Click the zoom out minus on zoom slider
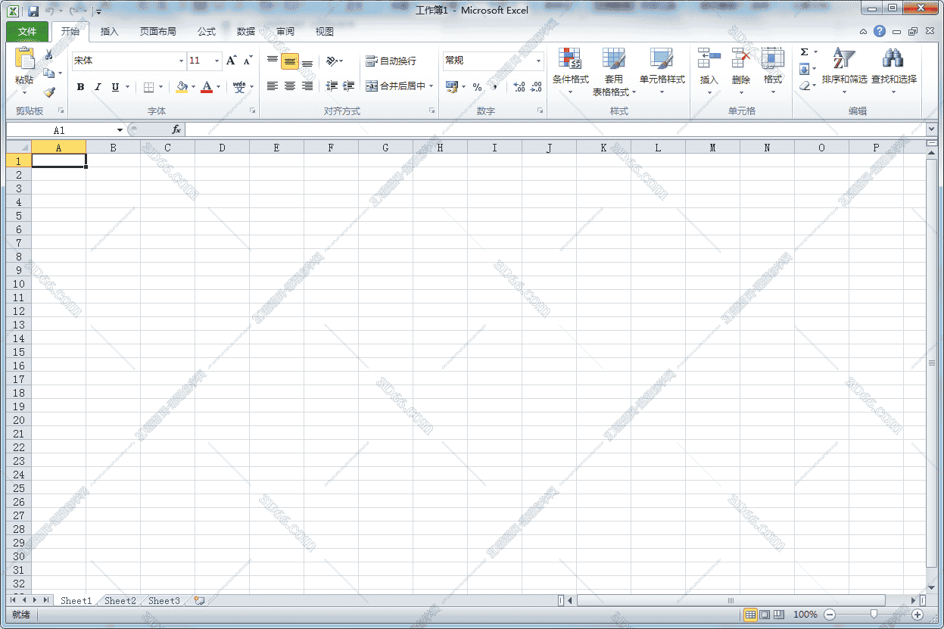Image resolution: width=944 pixels, height=629 pixels. pyautogui.click(x=830, y=615)
